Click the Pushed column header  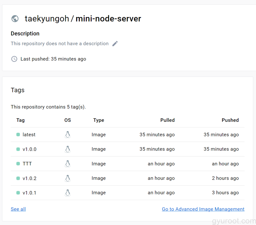pos(230,120)
